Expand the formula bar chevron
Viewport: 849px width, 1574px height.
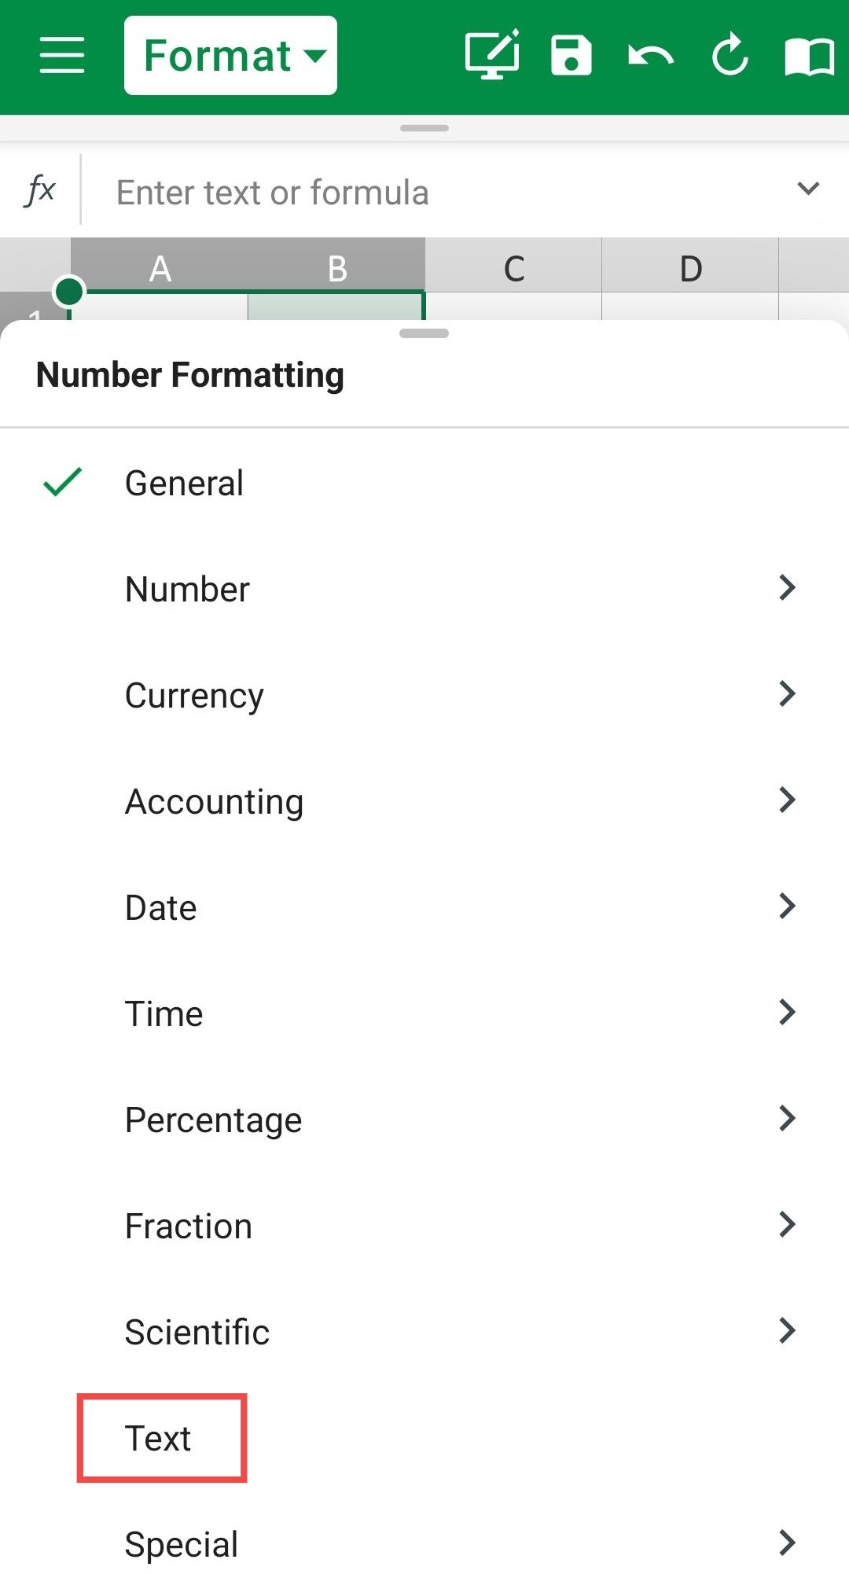click(x=808, y=189)
